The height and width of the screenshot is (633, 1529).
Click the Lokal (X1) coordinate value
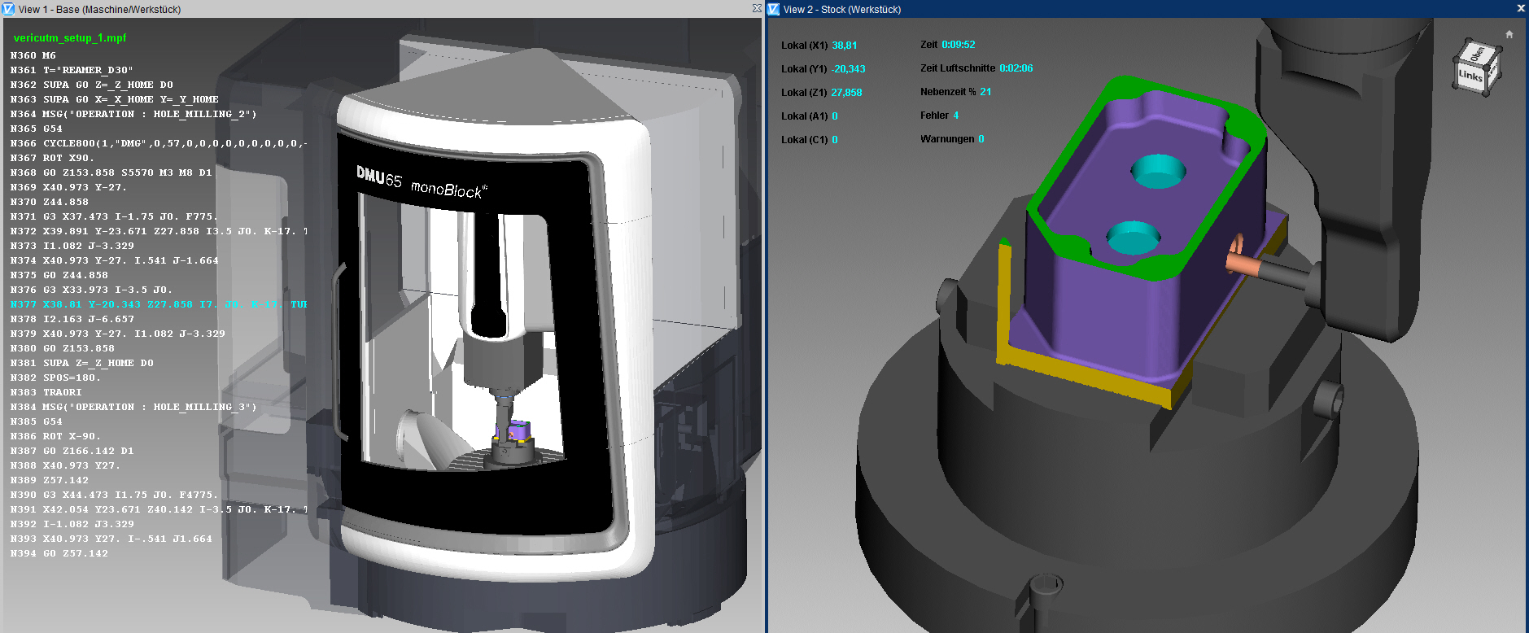click(x=844, y=46)
